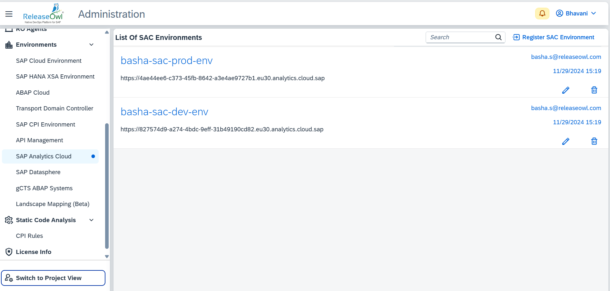Viewport: 610px width, 291px height.
Task: Edit the basha-sac-dev-env environment
Action: pos(566,141)
